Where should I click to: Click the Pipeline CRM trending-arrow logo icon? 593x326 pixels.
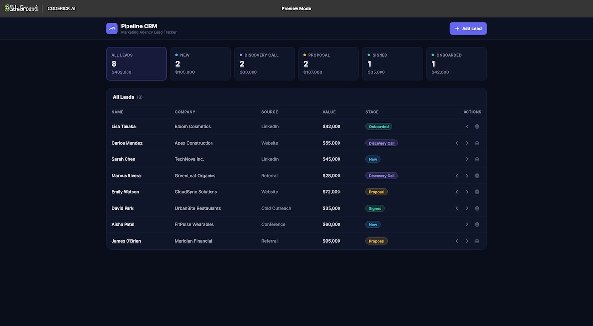tap(112, 29)
